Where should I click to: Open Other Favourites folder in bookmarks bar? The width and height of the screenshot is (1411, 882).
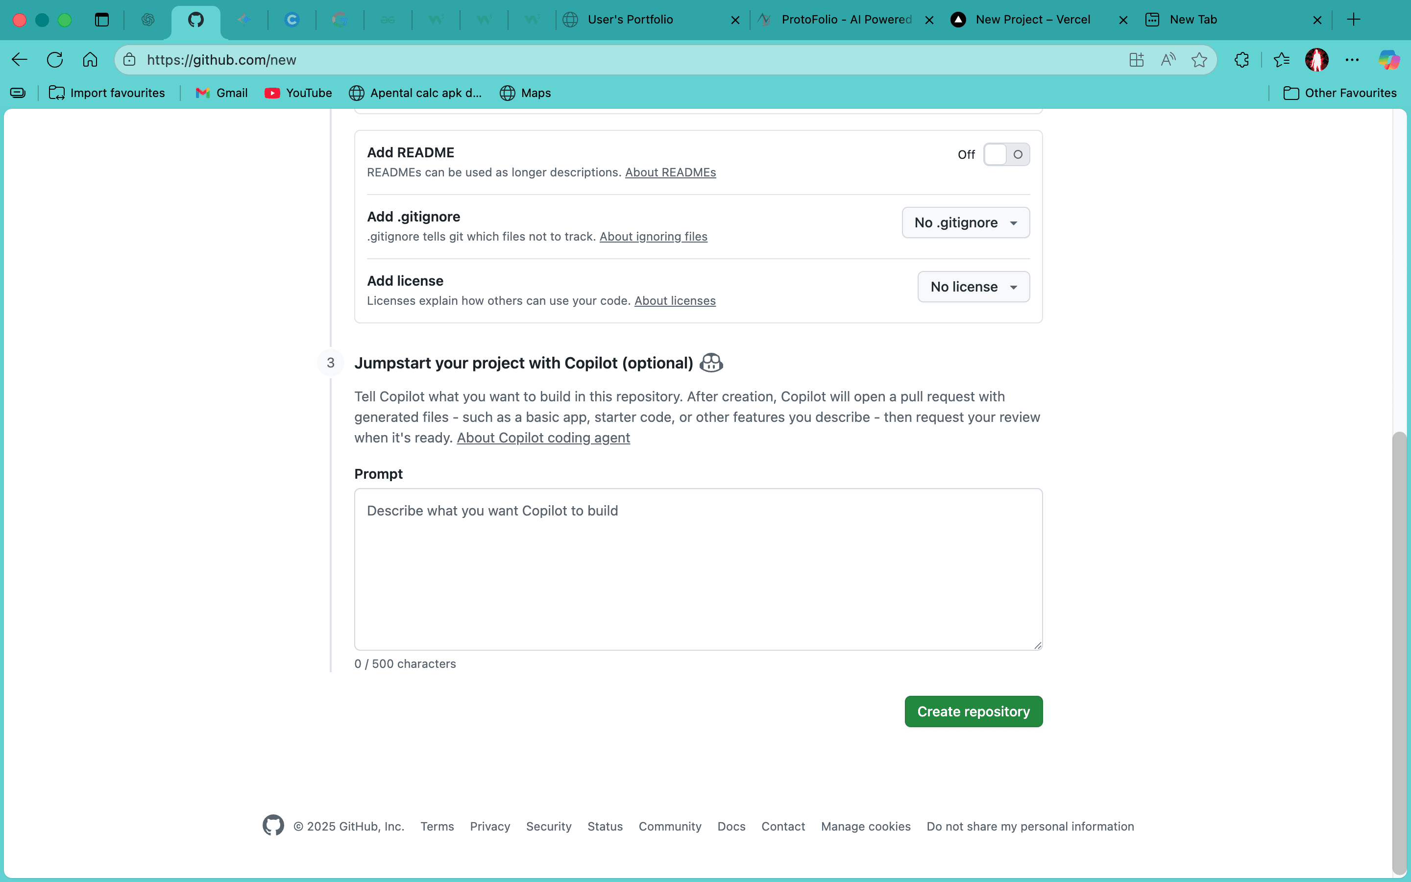pos(1340,93)
